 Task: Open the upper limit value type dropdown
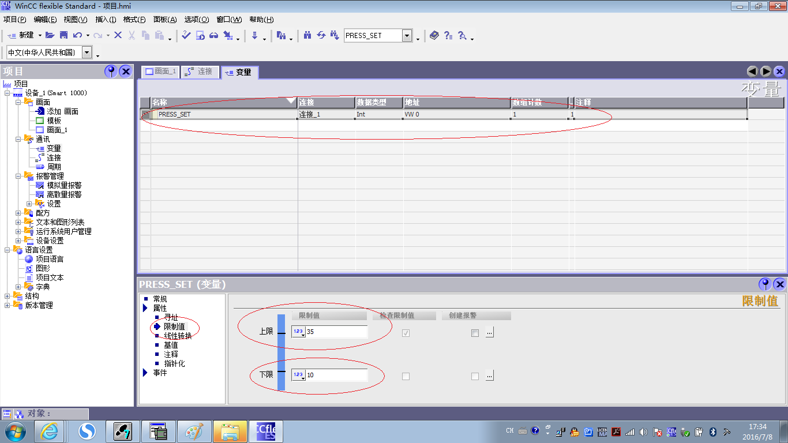(298, 332)
